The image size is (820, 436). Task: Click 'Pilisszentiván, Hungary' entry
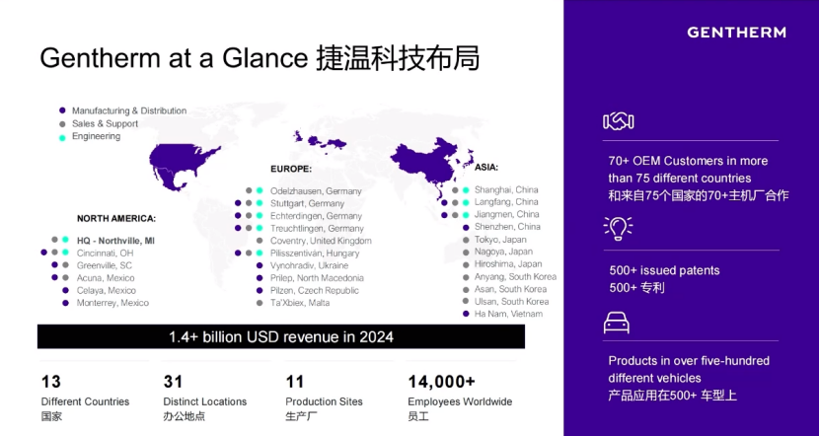pyautogui.click(x=315, y=254)
